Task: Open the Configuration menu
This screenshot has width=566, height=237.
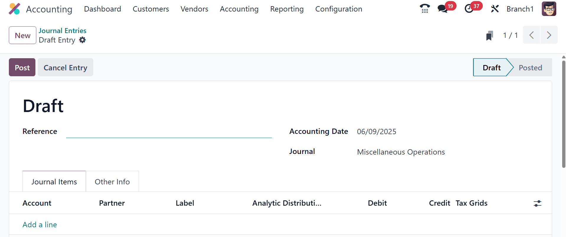Action: (x=339, y=9)
